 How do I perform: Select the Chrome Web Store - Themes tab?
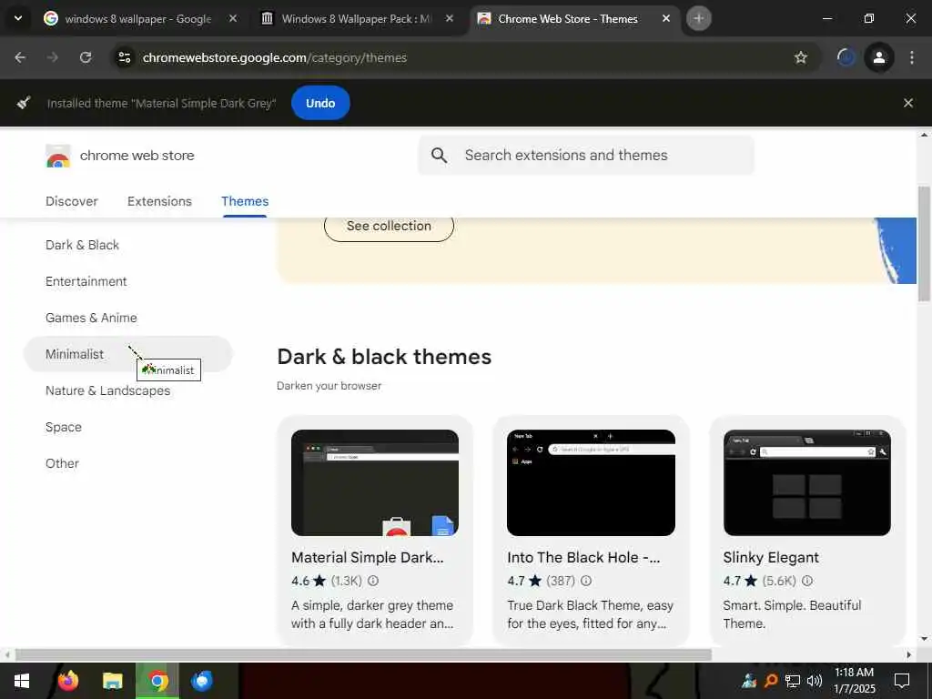coord(568,19)
